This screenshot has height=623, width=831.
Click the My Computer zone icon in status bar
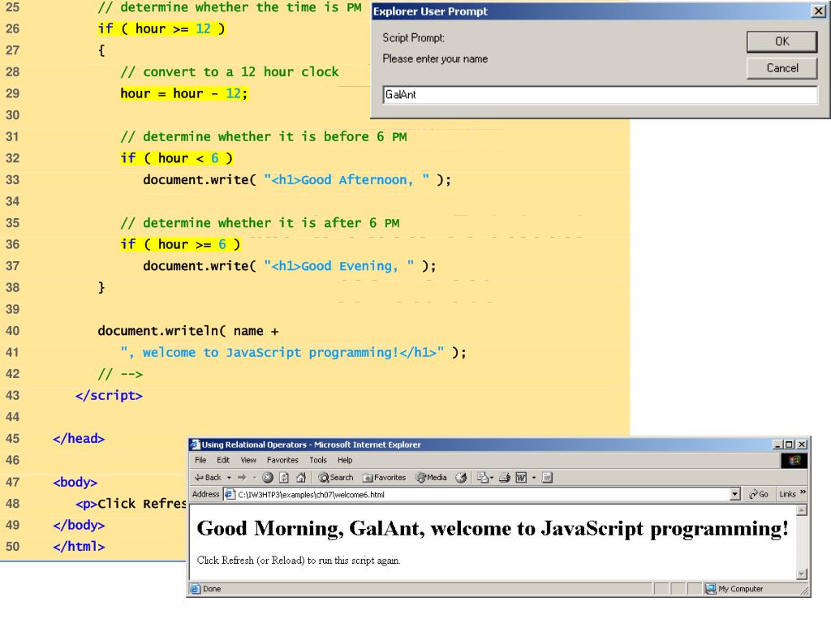710,589
